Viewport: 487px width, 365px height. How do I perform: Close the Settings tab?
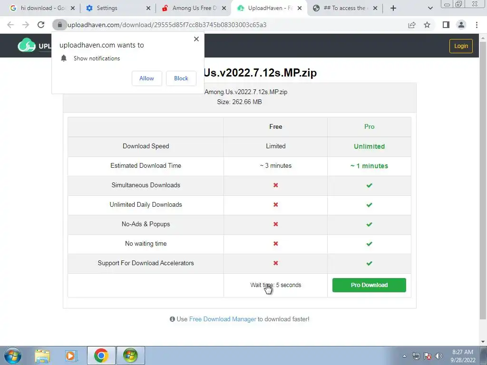pyautogui.click(x=148, y=8)
